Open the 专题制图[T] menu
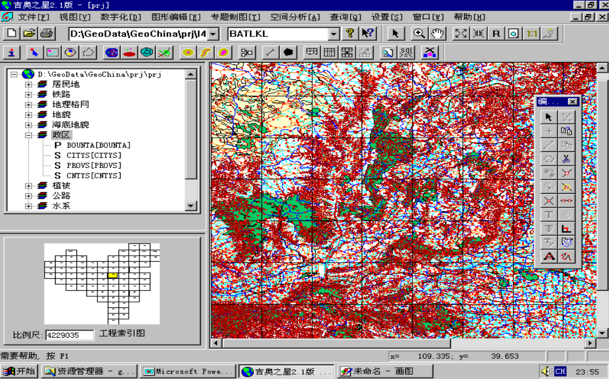Viewport: 609px width, 379px height. coord(235,17)
